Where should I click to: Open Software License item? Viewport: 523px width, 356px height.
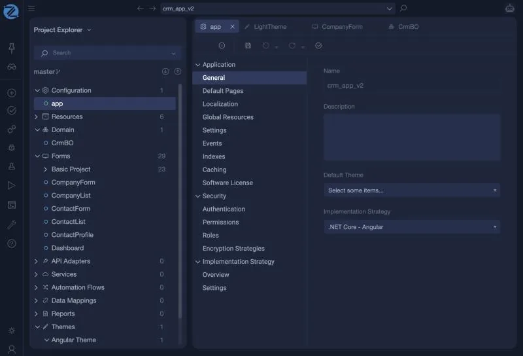[x=228, y=183]
